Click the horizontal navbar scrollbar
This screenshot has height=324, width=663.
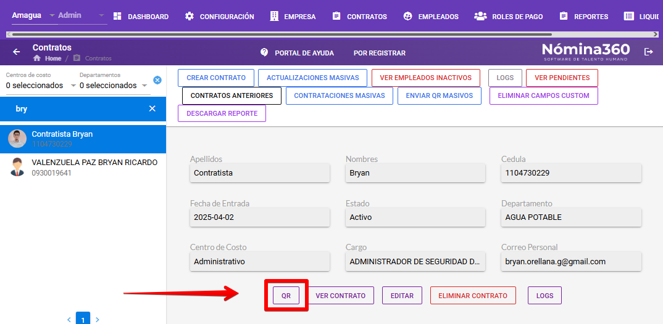click(281, 34)
